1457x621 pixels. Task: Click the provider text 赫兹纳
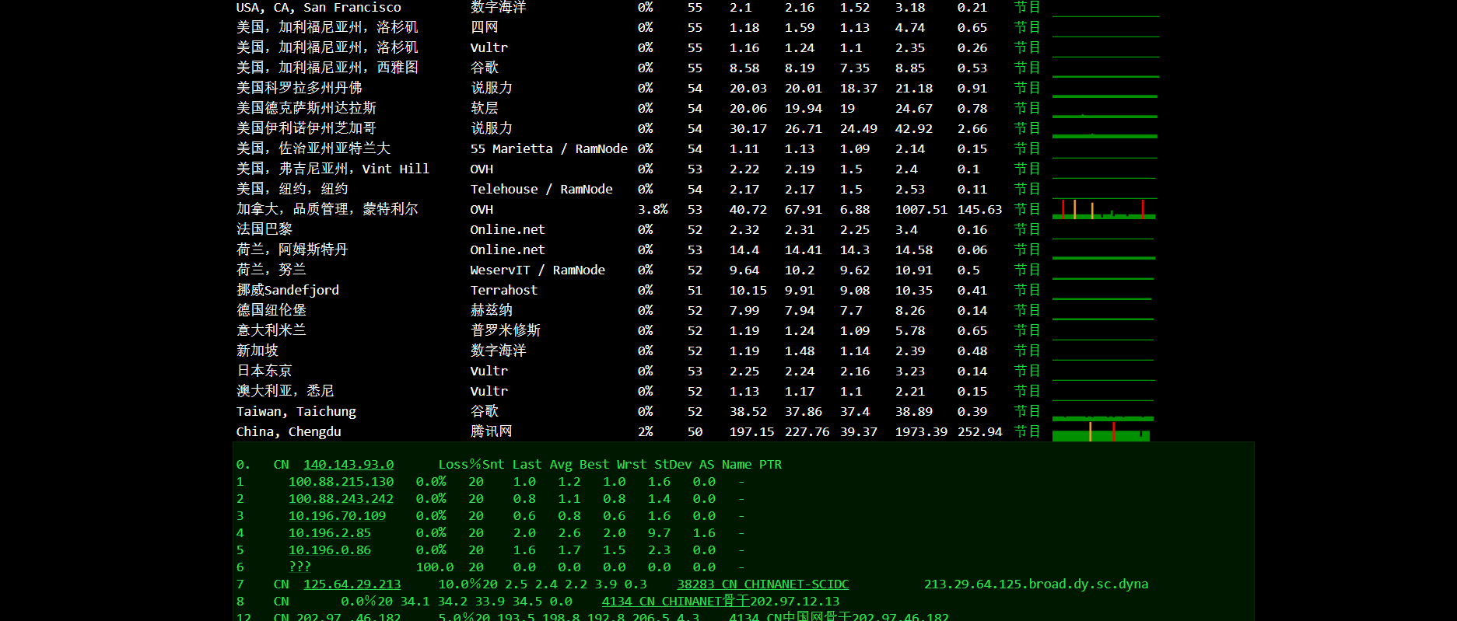point(492,310)
